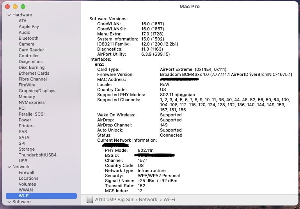Click the Hardware section heading
Image resolution: width=300 pixels, height=209 pixels.
[22, 15]
